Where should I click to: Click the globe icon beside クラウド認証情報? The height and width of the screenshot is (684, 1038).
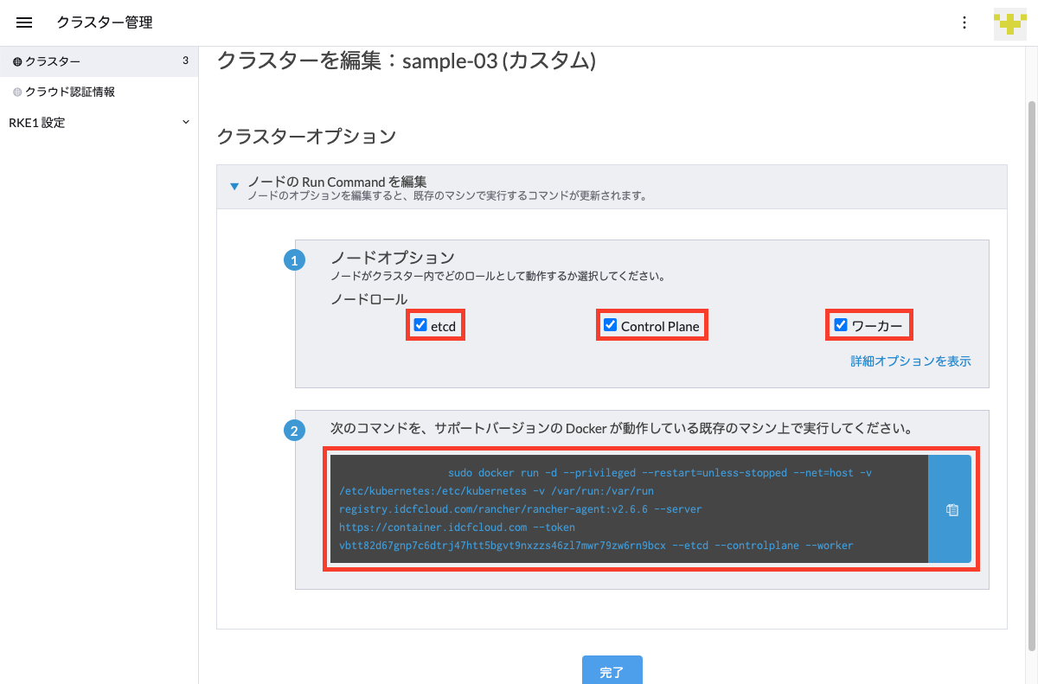pos(17,92)
